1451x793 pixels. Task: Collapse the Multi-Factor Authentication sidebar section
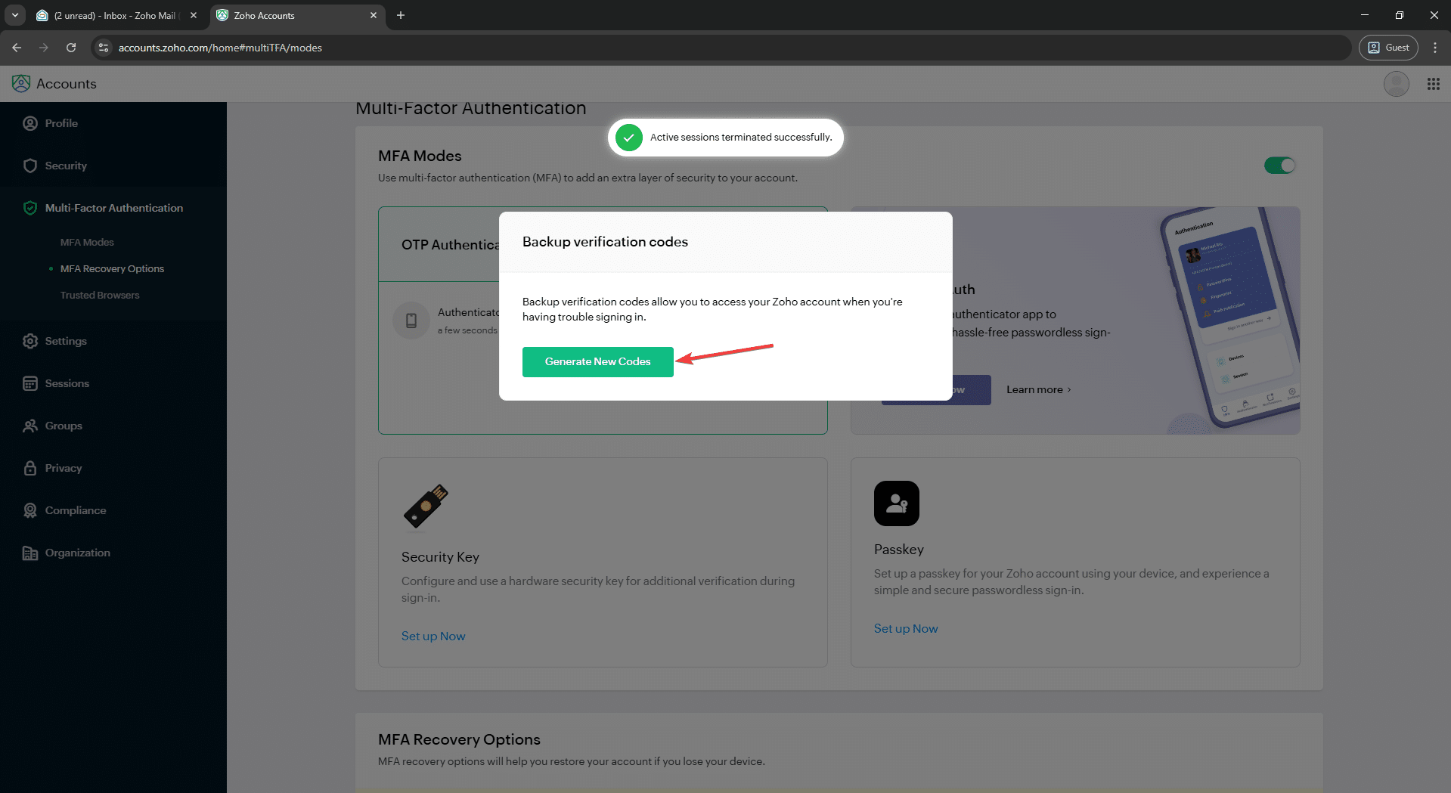pyautogui.click(x=113, y=208)
